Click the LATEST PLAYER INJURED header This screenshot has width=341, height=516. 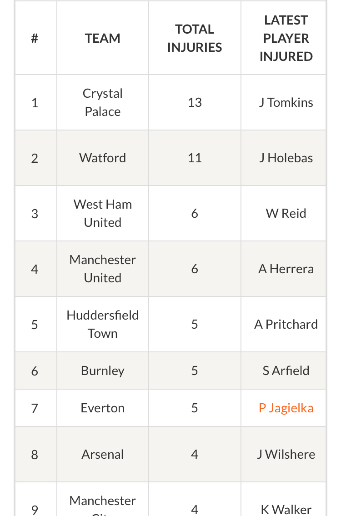coord(286,38)
